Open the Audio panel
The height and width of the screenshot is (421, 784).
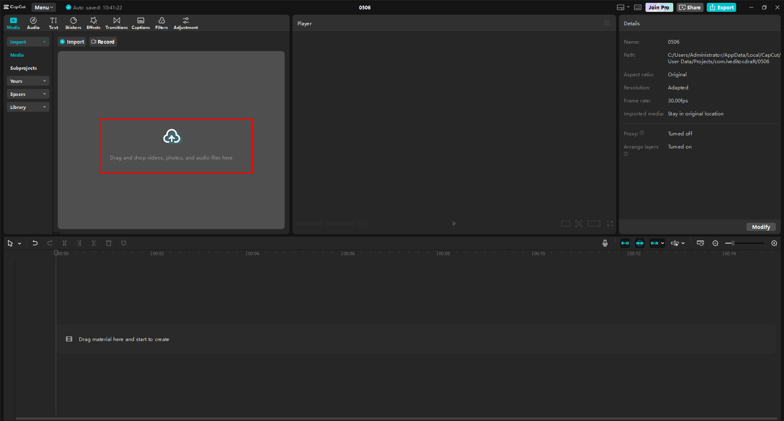(x=33, y=23)
